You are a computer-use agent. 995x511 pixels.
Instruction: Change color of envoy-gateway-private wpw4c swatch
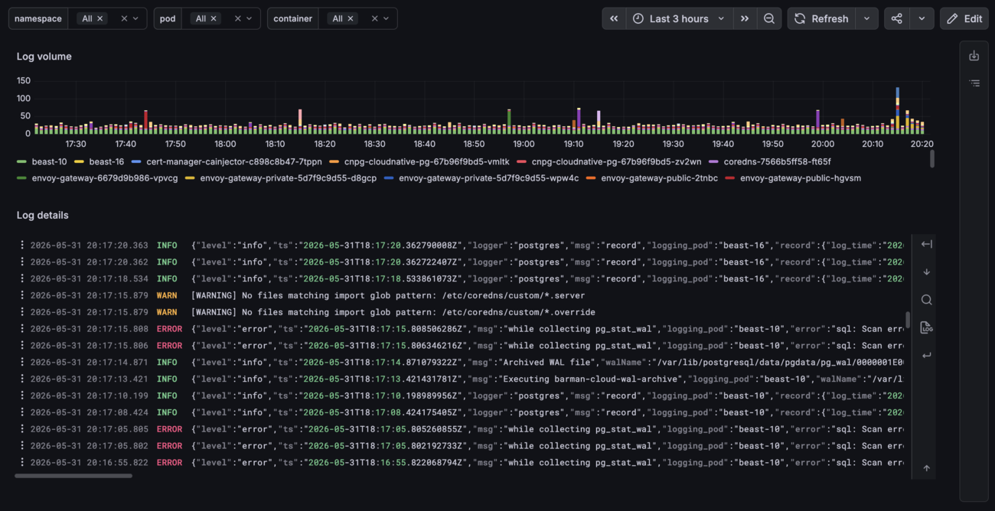[x=390, y=178]
